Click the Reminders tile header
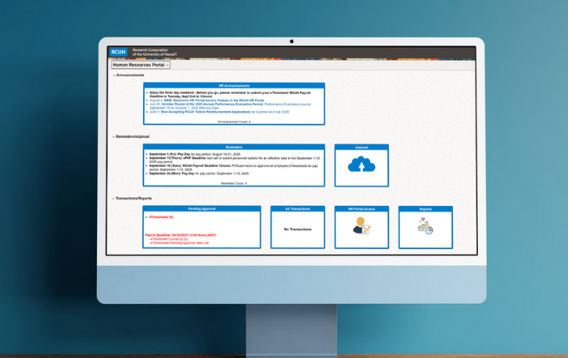 coord(234,147)
